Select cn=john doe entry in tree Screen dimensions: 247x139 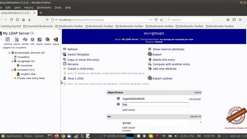28,74
